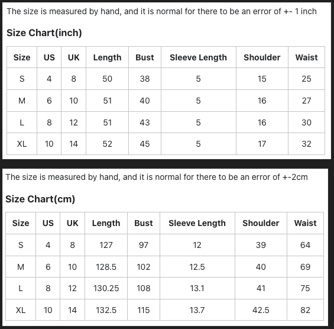Select the Bust header in cm chart
334x329 pixels.
click(x=144, y=223)
